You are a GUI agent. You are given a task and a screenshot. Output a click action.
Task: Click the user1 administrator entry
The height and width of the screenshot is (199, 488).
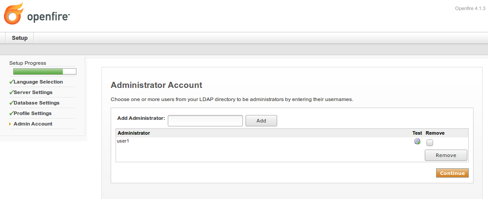[123, 141]
